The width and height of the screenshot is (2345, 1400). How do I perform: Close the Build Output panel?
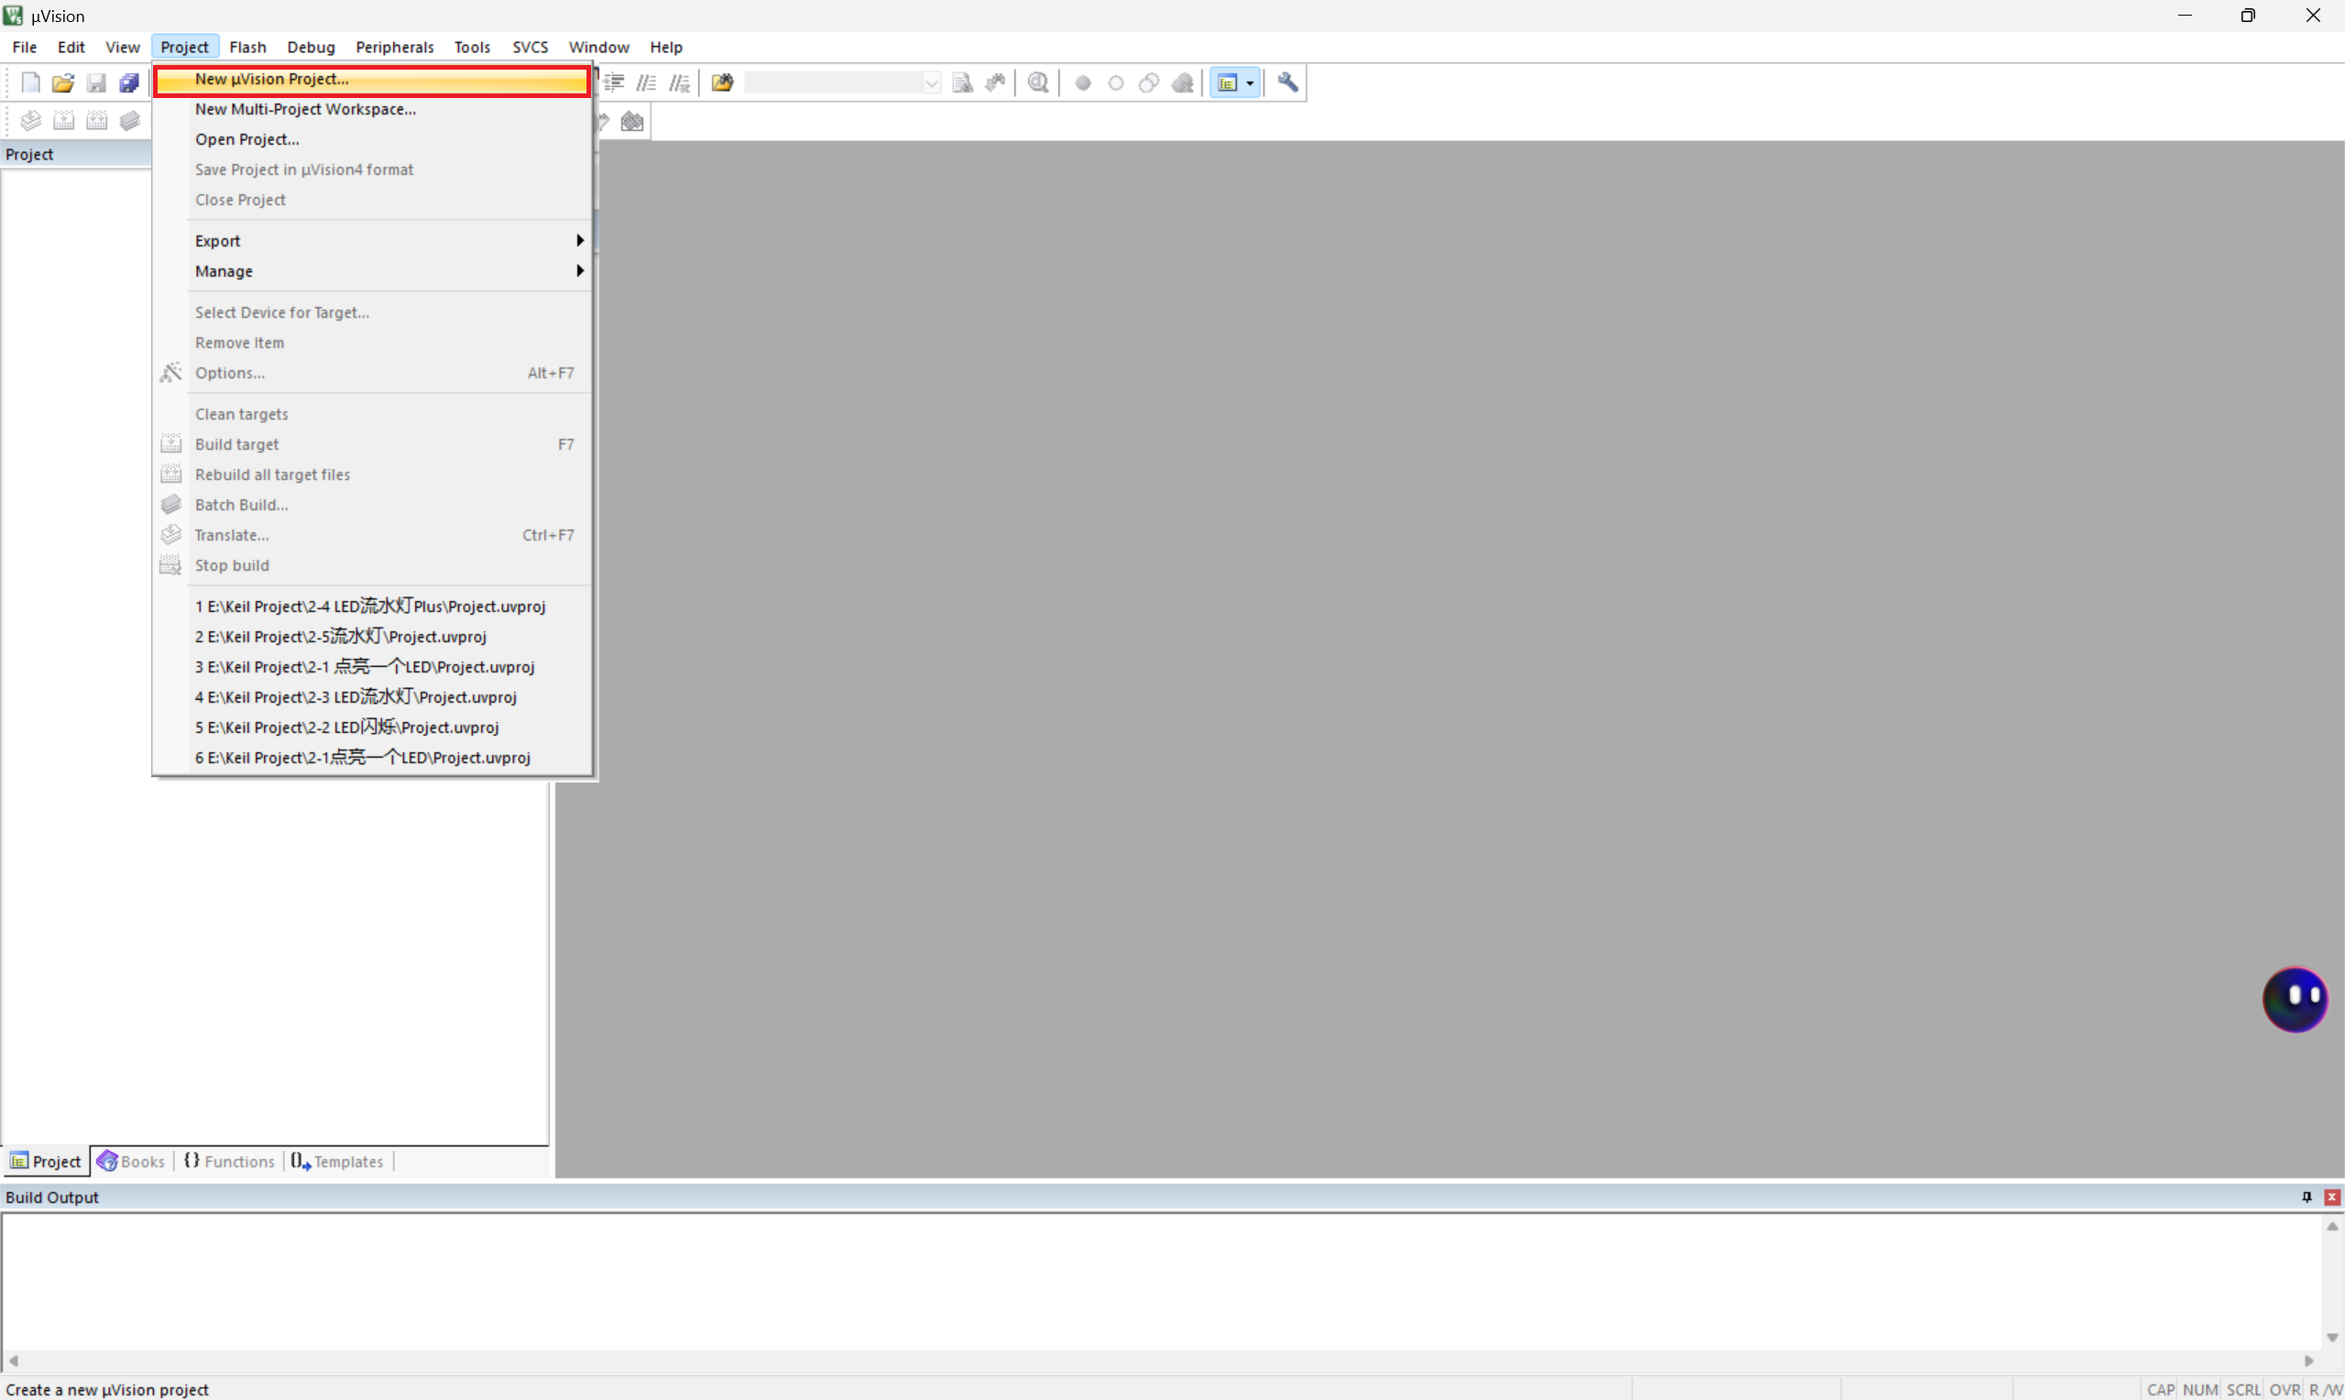click(x=2332, y=1197)
